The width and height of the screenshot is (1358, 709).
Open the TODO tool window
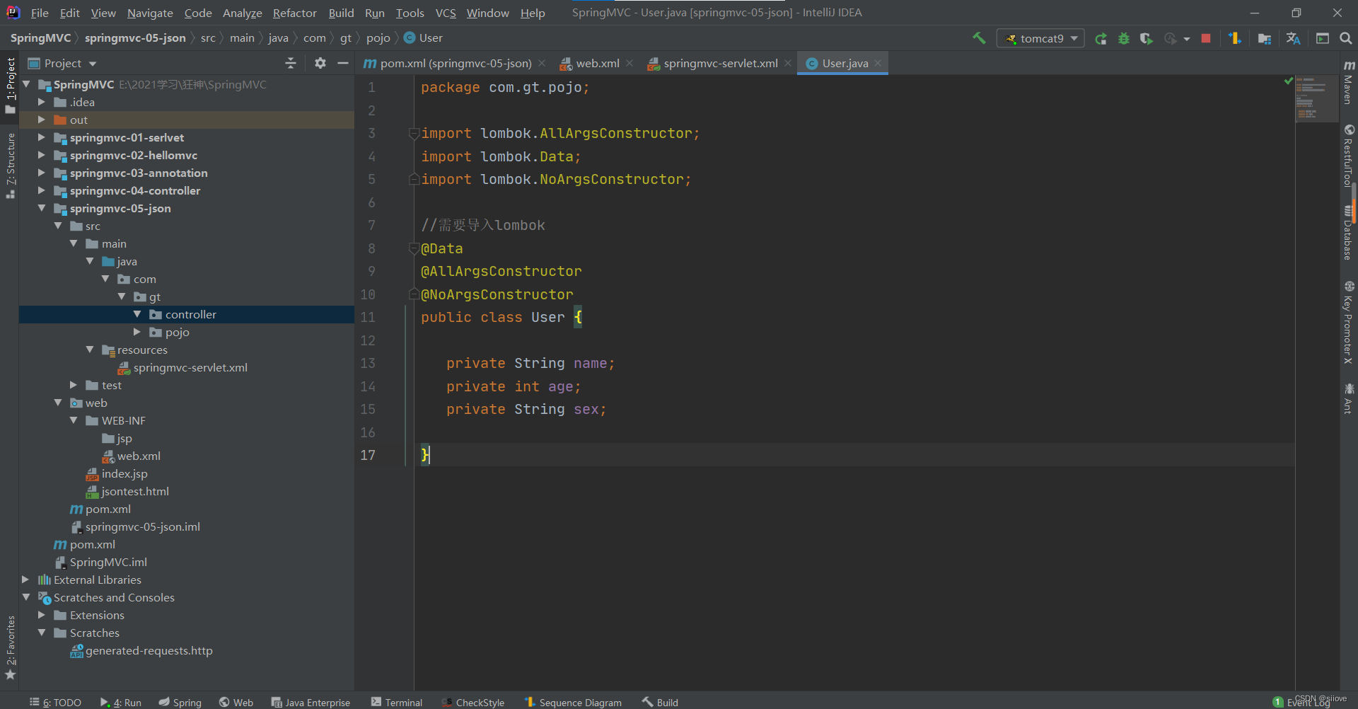(x=56, y=702)
